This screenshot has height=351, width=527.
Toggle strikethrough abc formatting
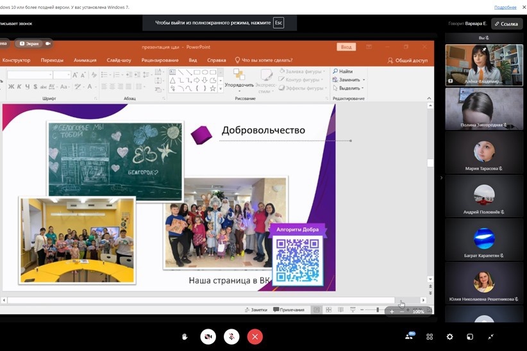coord(44,86)
